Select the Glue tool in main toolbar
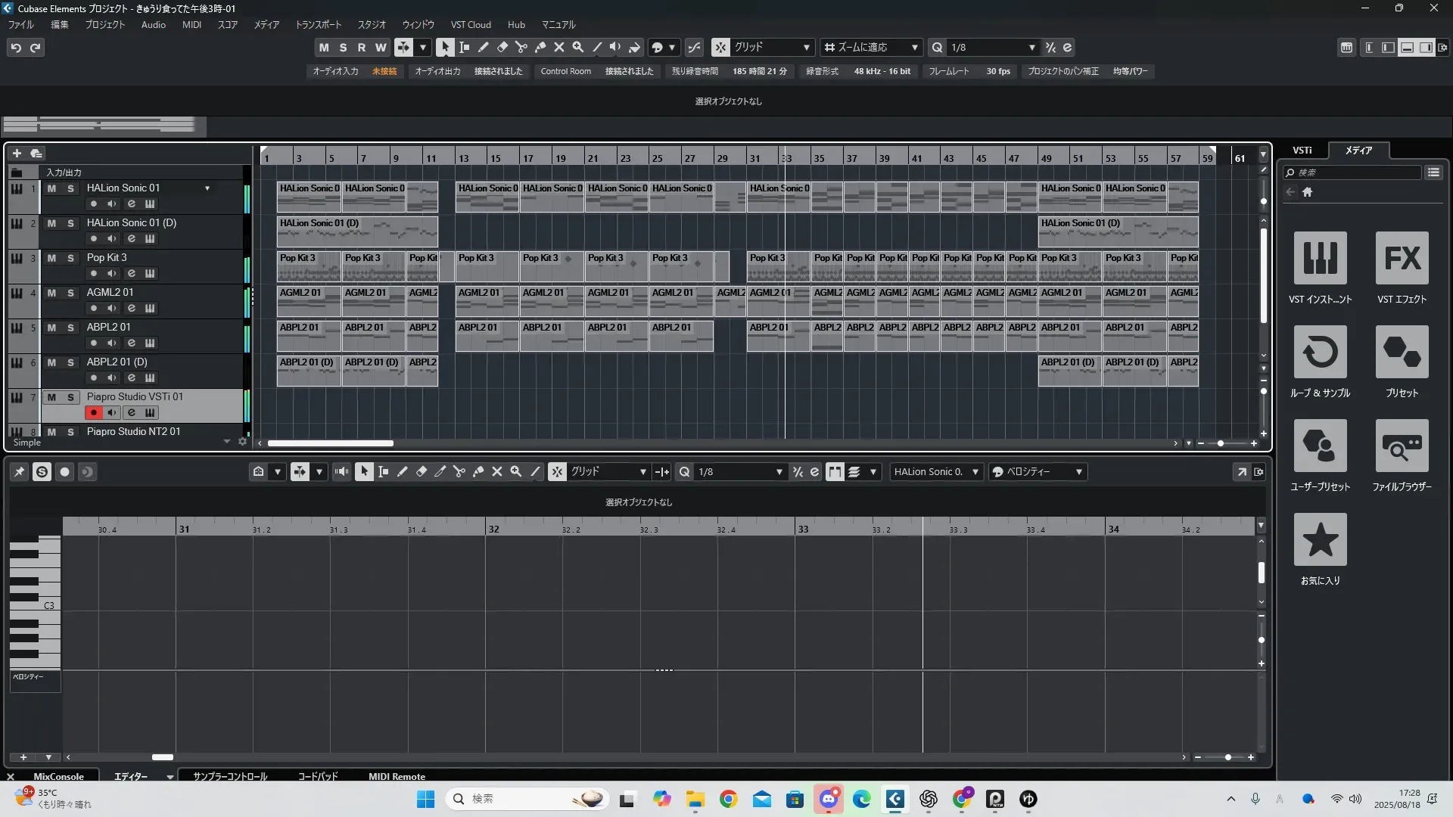The image size is (1453, 817). 540,47
